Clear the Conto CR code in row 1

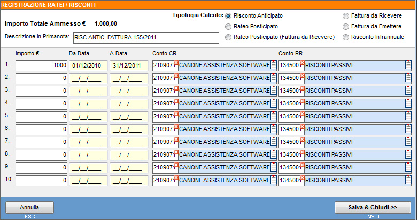tap(175, 63)
